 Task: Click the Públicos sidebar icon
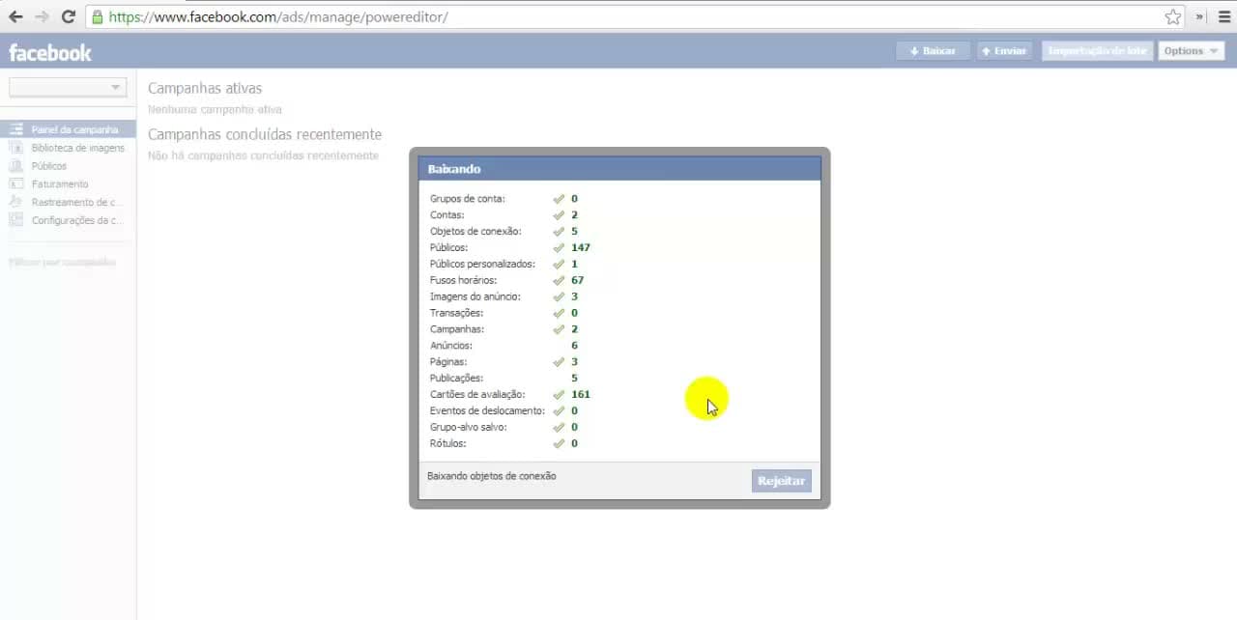pos(15,166)
